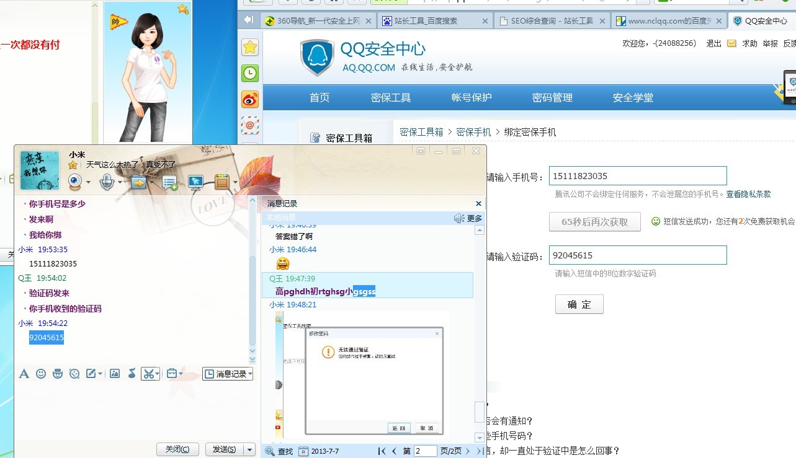The height and width of the screenshot is (458, 796).
Task: Open the smiley emoticon picker
Action: (41, 374)
